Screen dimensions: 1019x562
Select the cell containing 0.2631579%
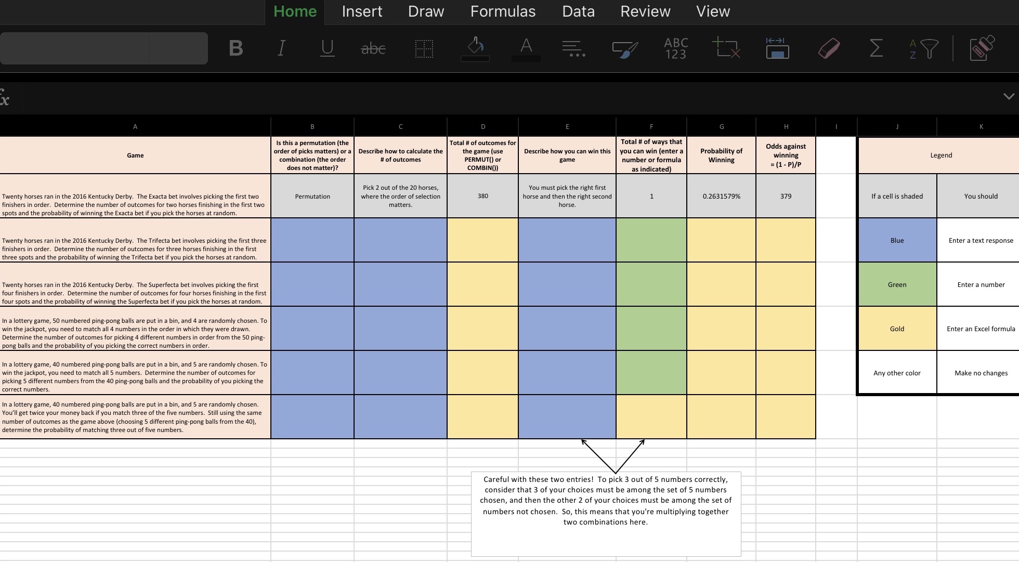(x=721, y=196)
